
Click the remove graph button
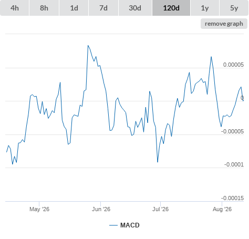point(224,24)
